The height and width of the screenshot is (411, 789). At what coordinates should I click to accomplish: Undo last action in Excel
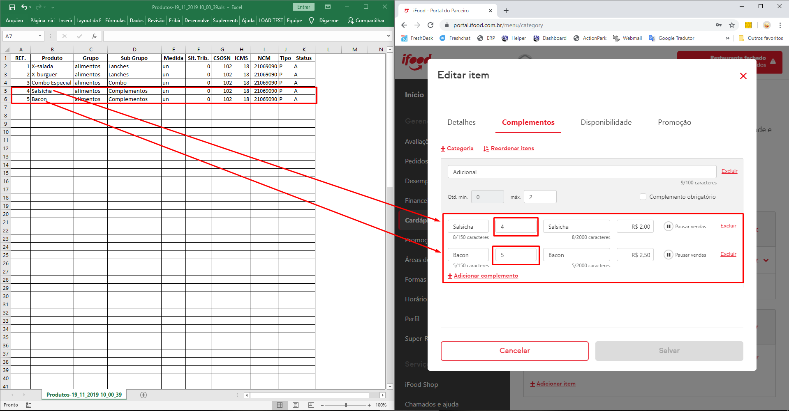(x=24, y=7)
